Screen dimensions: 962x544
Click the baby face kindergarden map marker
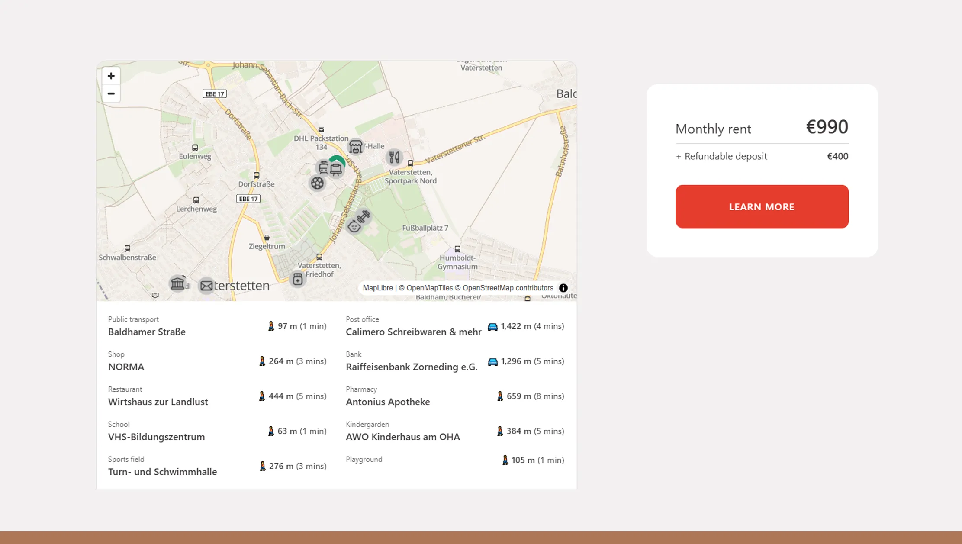click(354, 226)
